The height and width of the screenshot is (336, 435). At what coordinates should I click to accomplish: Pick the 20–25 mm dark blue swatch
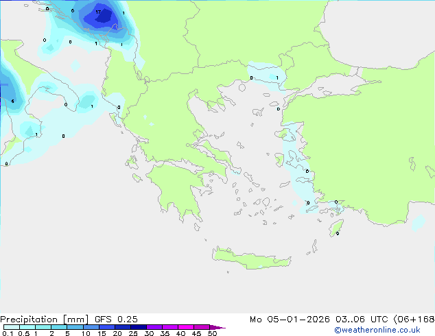(x=122, y=327)
